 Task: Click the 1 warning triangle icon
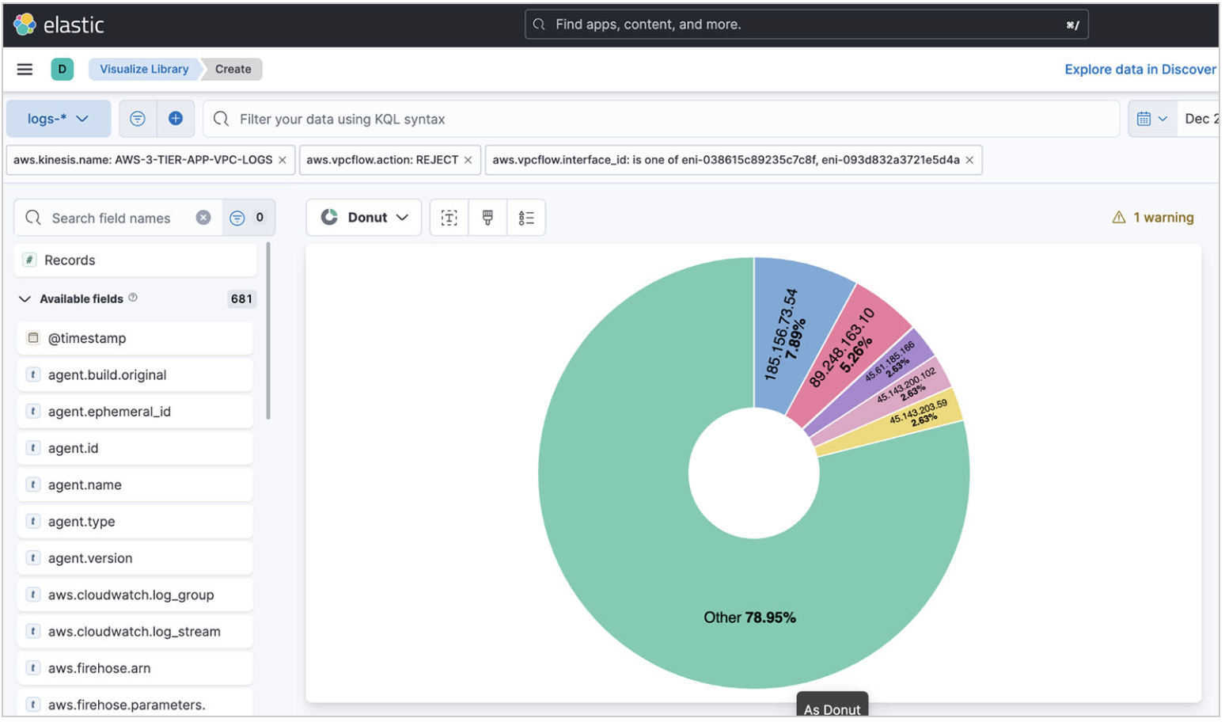tap(1118, 217)
